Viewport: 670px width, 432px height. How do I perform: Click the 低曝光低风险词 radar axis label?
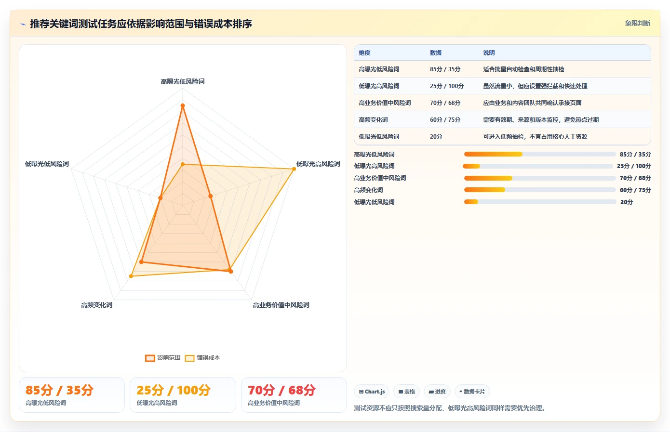(47, 164)
